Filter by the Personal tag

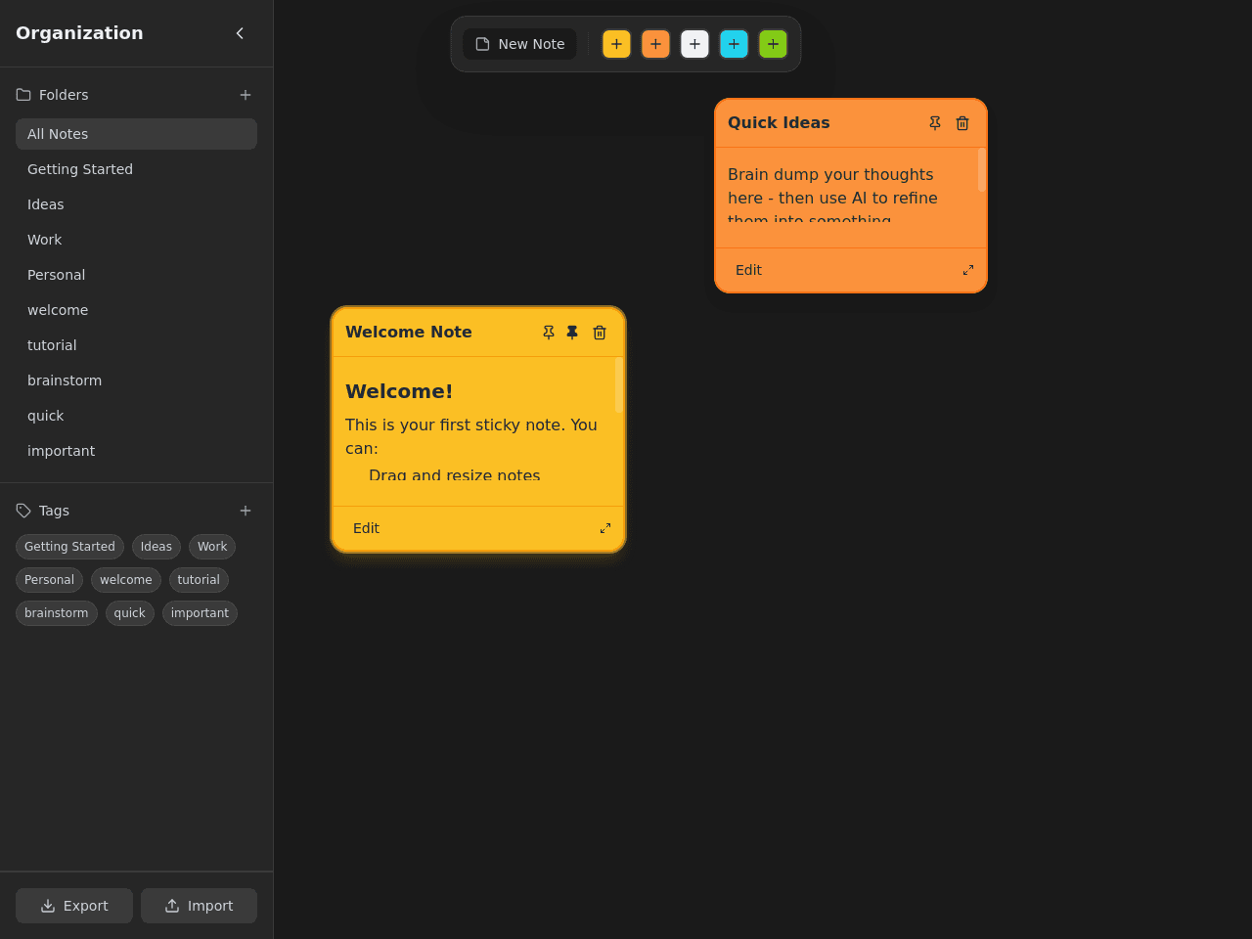click(49, 580)
